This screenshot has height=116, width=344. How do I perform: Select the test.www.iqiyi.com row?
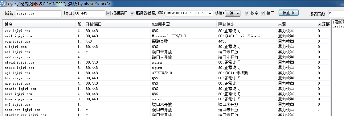pyautogui.click(x=166, y=110)
